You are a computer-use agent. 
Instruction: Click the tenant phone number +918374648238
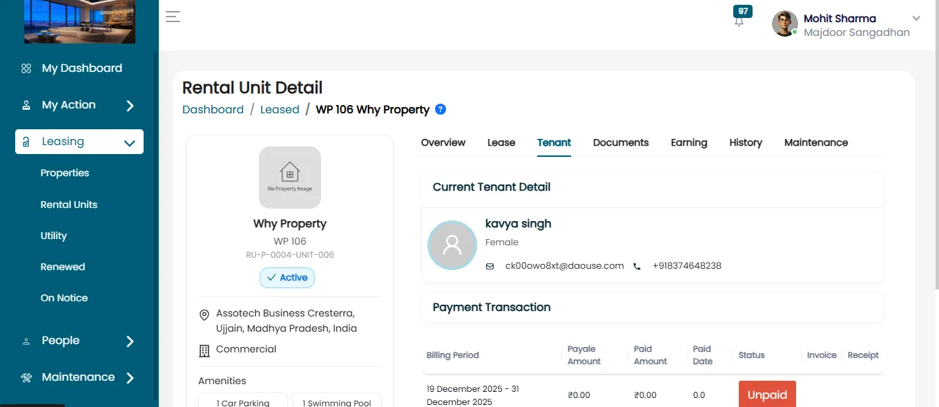[687, 265]
